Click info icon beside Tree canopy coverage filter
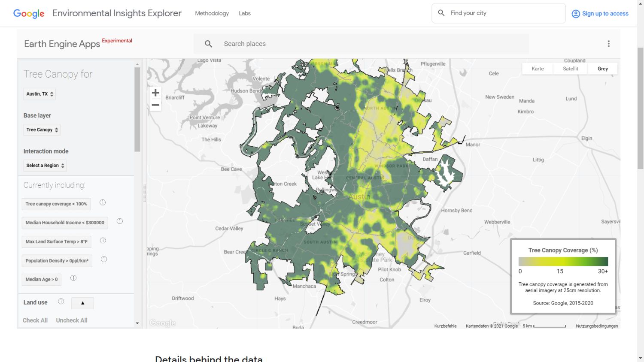 pos(103,202)
